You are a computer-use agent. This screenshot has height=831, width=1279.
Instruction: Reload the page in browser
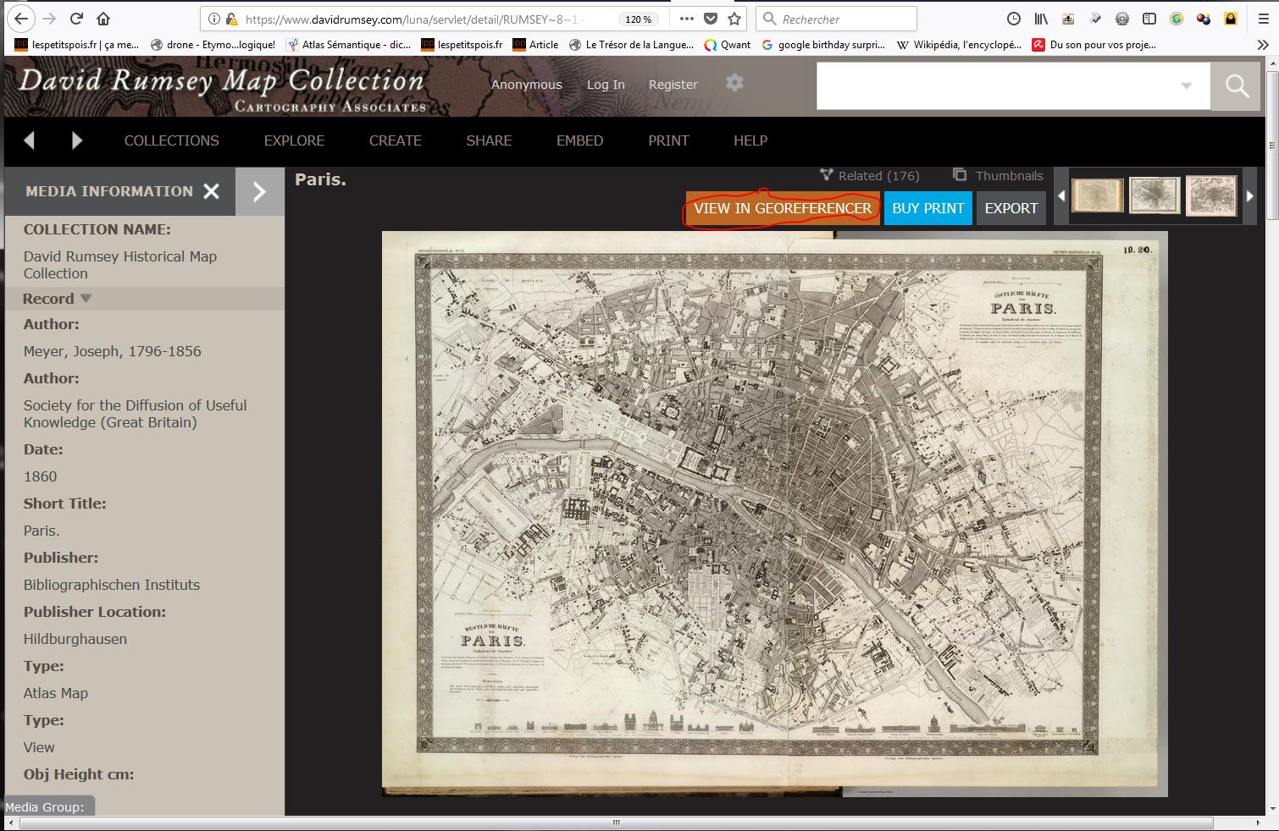pyautogui.click(x=76, y=19)
